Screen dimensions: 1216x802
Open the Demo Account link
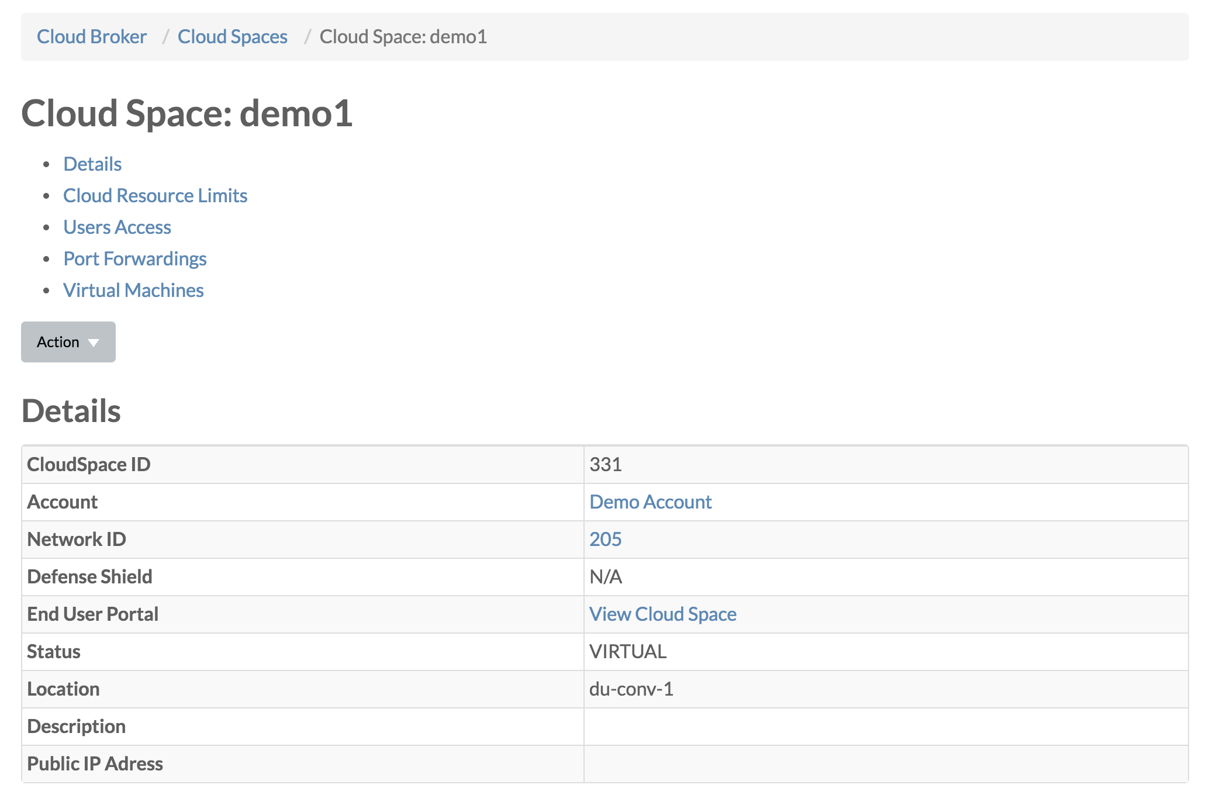(x=650, y=502)
